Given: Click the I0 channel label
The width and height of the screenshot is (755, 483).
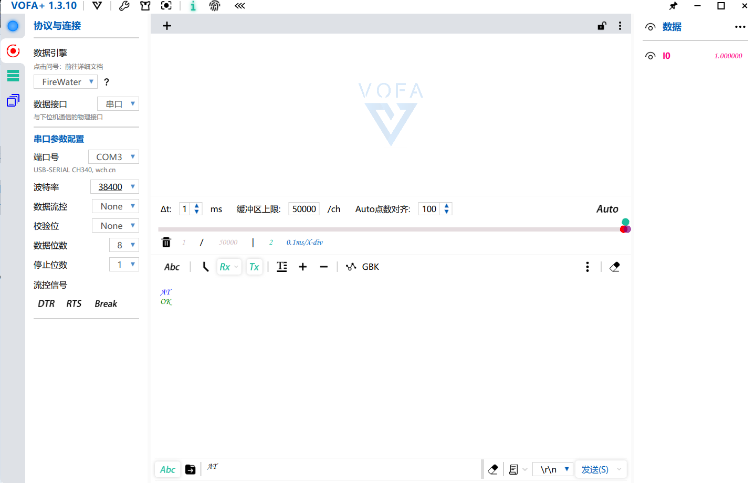Looking at the screenshot, I should 666,56.
